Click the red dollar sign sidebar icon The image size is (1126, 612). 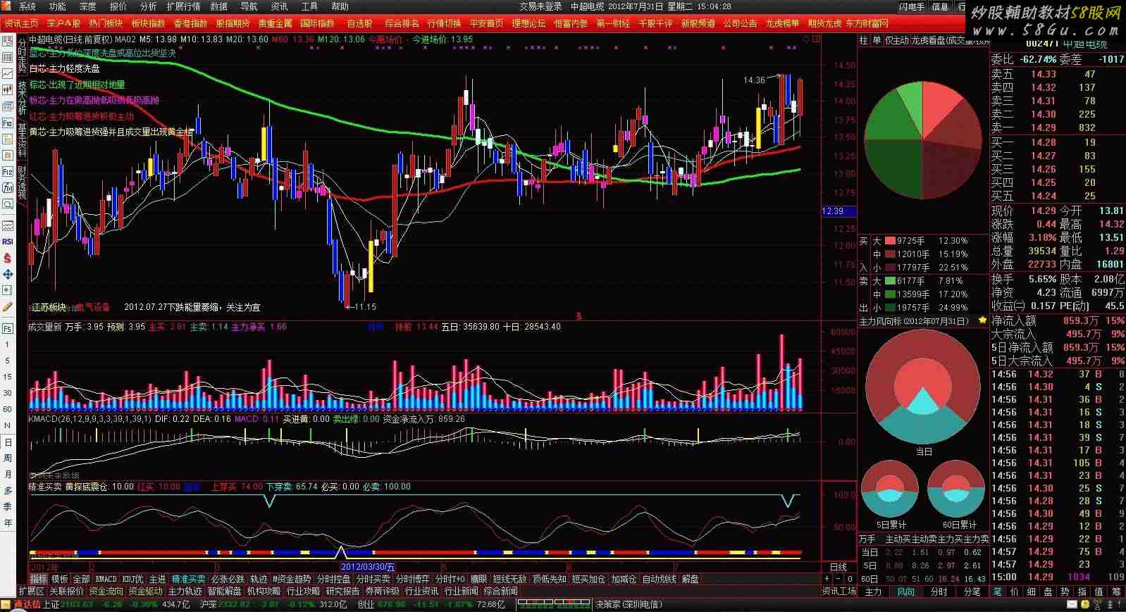coord(8,258)
